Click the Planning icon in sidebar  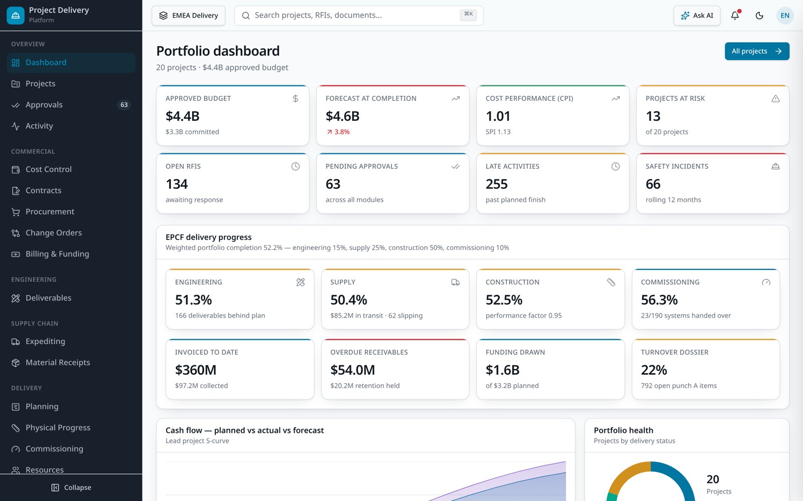coord(16,407)
